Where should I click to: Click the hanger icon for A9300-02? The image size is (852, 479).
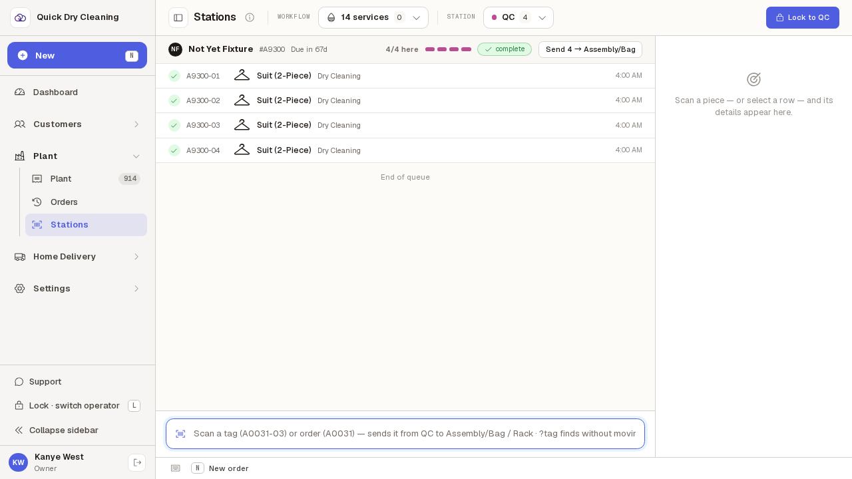click(x=242, y=100)
